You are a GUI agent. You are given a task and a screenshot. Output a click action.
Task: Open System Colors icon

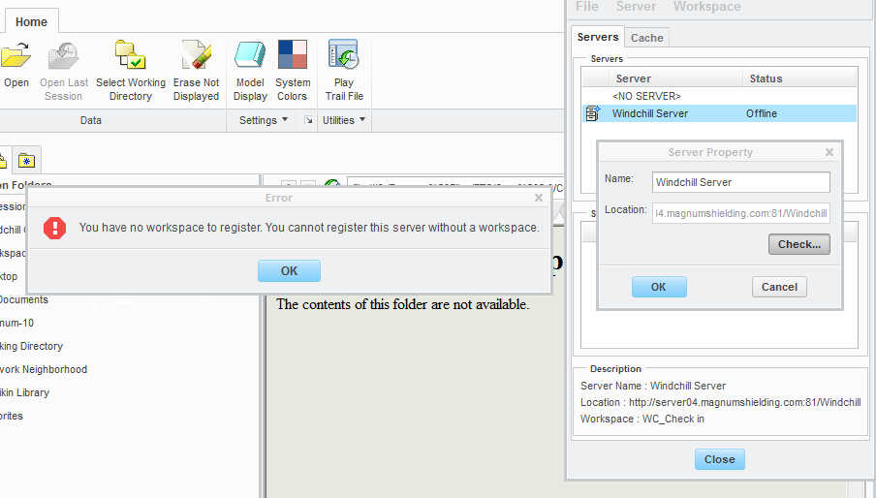293,54
